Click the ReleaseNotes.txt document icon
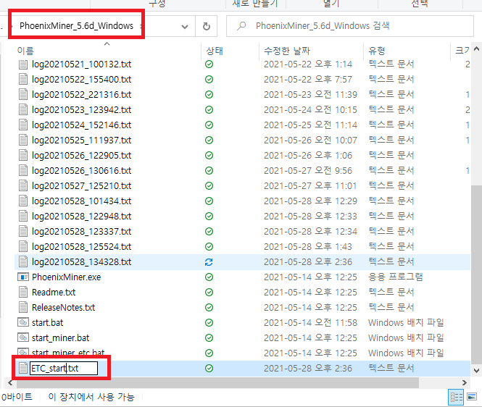The height and width of the screenshot is (407, 482). click(23, 308)
